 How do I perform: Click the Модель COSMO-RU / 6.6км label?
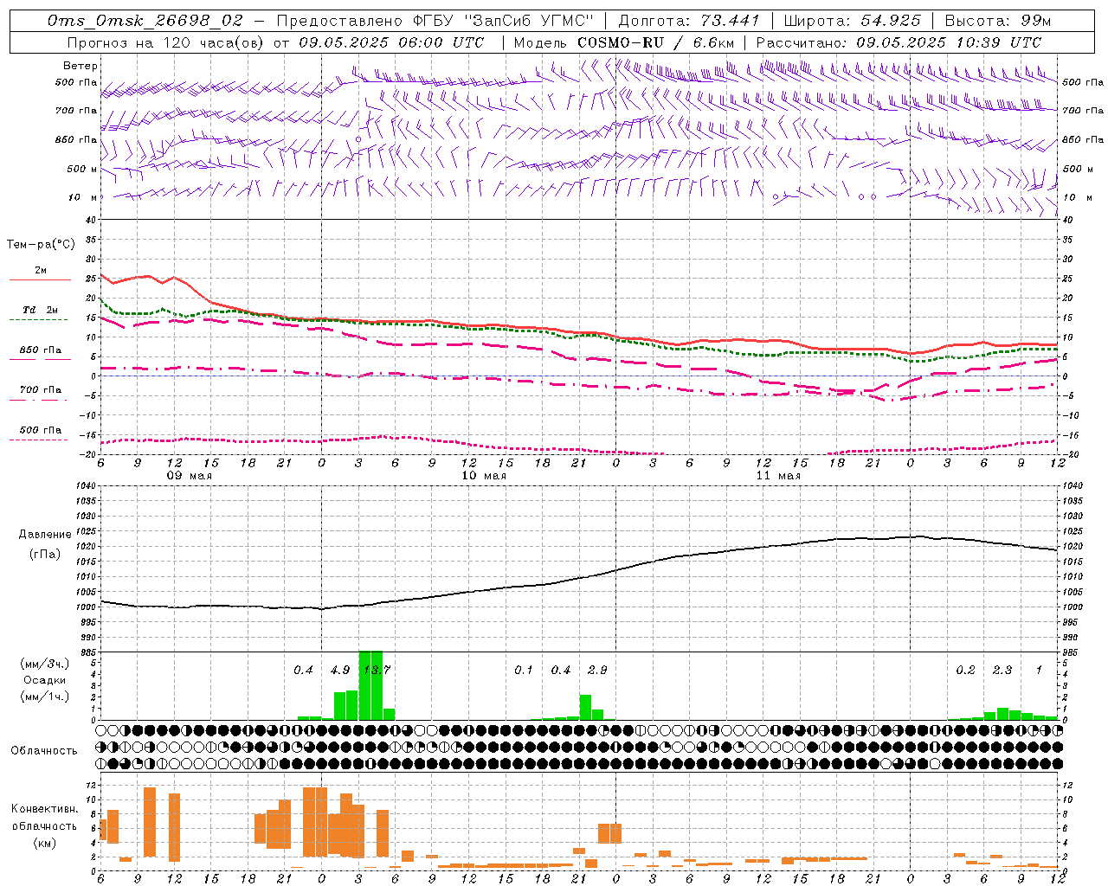624,42
